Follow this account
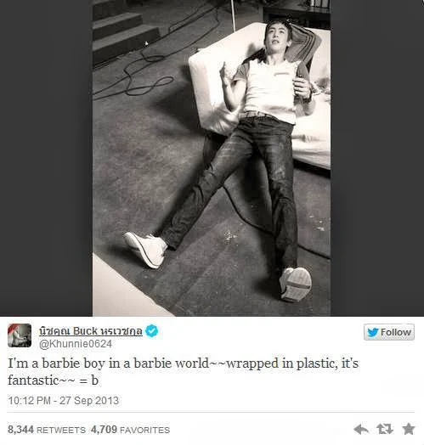424x445 pixels. coord(389,332)
